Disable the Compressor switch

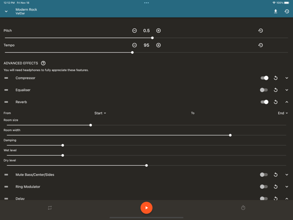point(264,78)
